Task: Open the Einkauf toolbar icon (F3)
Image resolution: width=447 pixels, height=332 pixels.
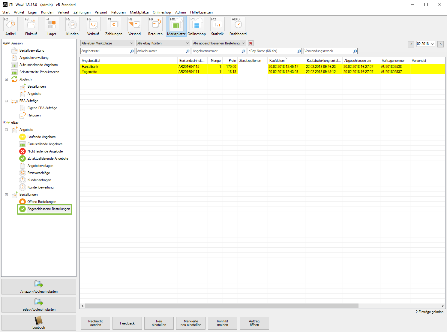Action: pos(31,26)
